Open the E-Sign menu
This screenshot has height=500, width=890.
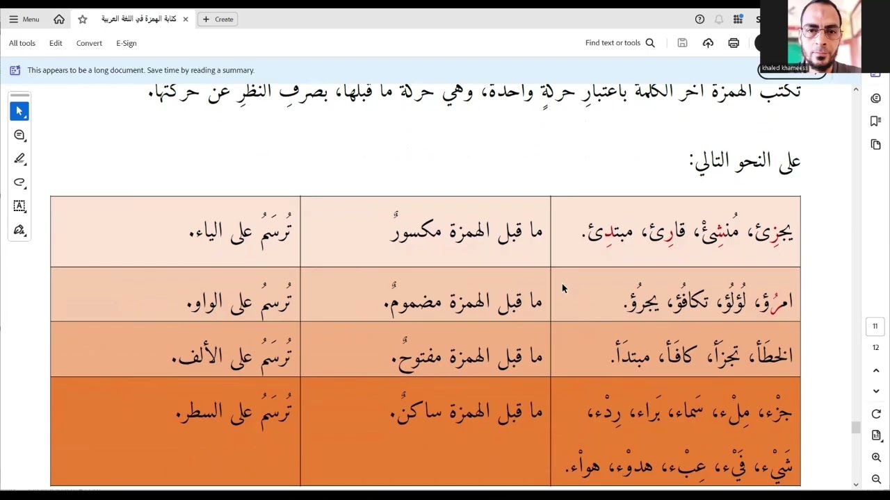pyautogui.click(x=127, y=43)
